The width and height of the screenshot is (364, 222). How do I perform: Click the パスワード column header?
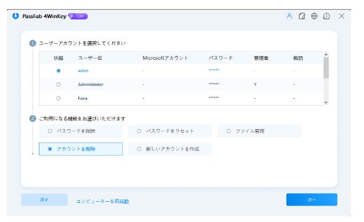pos(220,58)
